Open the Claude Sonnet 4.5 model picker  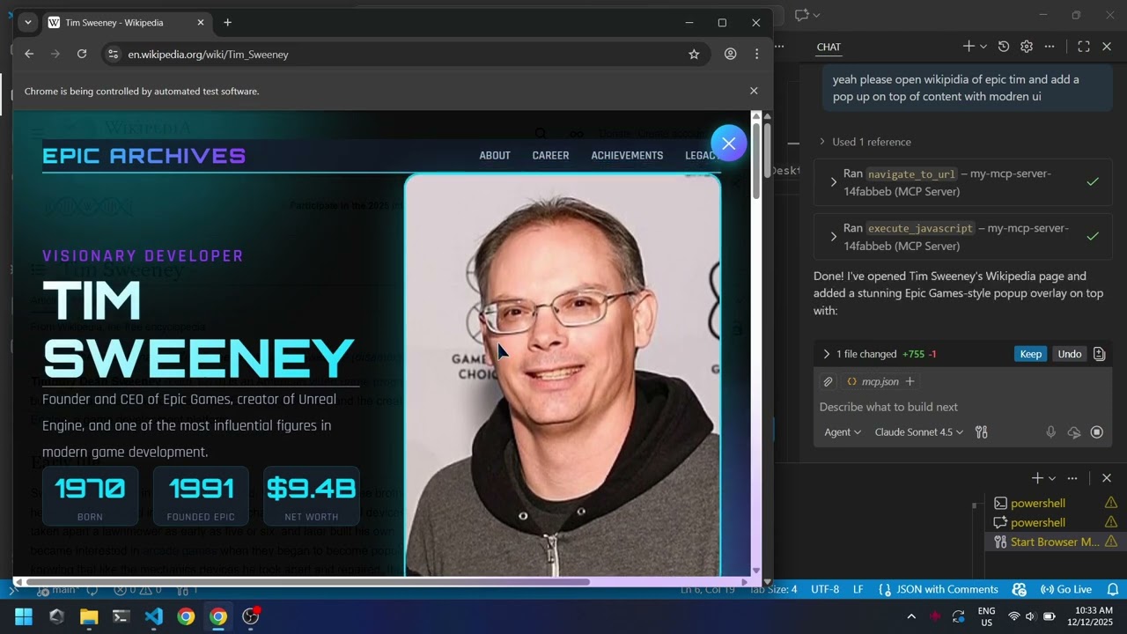coord(919,432)
